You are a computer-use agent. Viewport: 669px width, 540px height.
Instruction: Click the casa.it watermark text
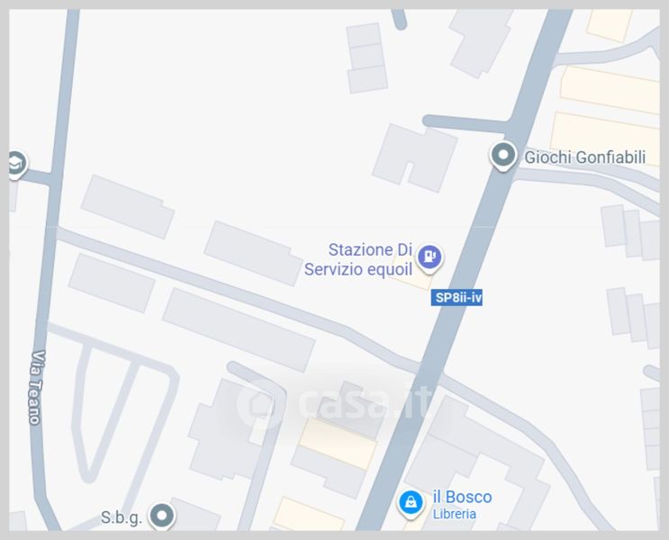[x=366, y=403]
